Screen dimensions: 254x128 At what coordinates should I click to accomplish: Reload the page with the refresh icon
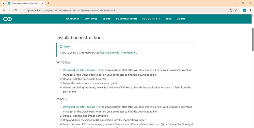coord(15,10)
